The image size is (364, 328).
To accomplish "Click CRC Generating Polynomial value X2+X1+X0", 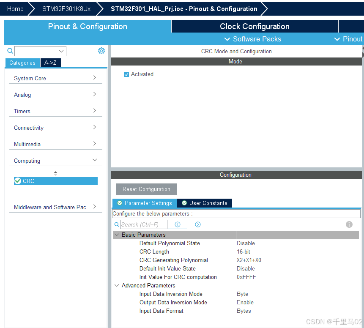I will point(249,260).
